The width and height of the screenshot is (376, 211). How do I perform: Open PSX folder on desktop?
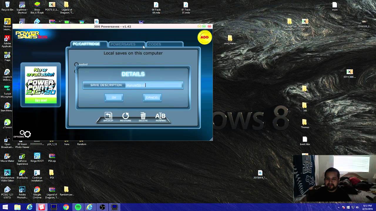coord(52,174)
